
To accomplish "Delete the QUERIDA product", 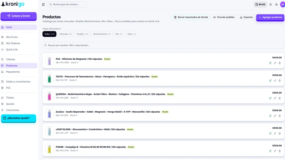I will pos(280,98).
